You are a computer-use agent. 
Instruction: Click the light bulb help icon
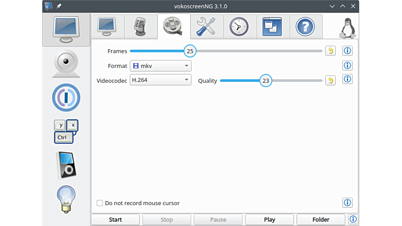coord(66,199)
